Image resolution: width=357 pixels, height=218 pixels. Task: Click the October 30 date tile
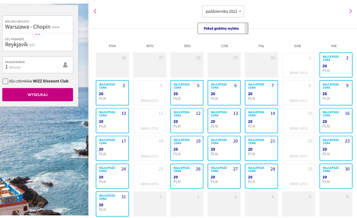click(336, 176)
